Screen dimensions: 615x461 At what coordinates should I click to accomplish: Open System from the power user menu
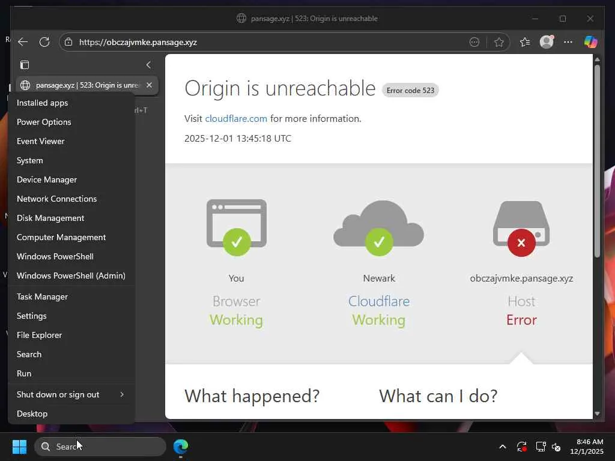30,160
